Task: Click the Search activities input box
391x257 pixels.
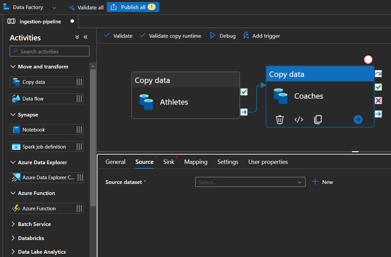Action: coord(49,51)
